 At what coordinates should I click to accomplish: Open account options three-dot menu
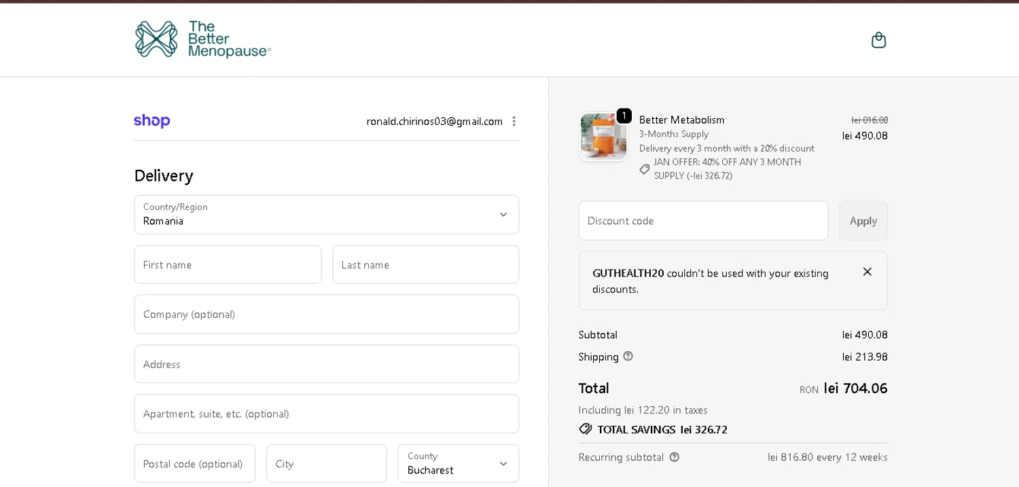pos(514,121)
